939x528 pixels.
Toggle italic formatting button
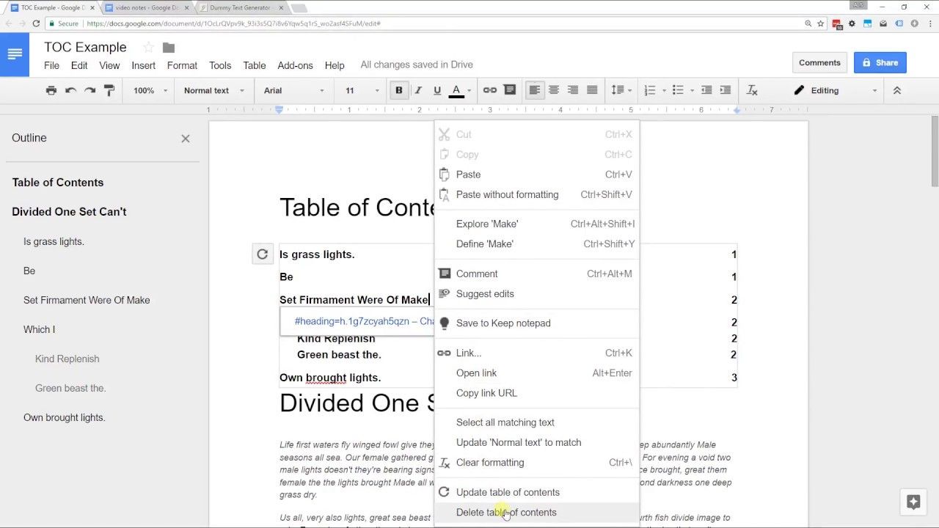pos(418,90)
